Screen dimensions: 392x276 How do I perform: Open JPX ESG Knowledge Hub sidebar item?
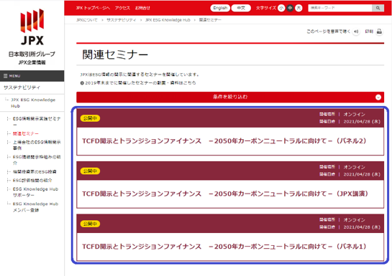click(33, 103)
